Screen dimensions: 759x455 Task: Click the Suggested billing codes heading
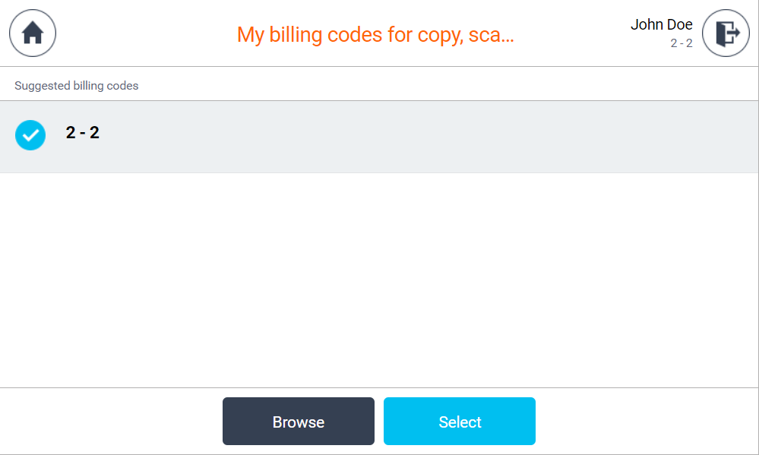pos(77,86)
